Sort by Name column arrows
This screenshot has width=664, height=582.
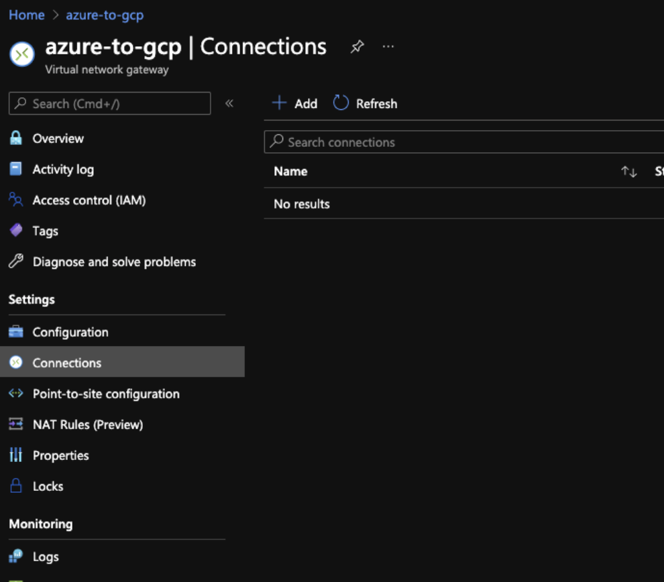pyautogui.click(x=628, y=172)
